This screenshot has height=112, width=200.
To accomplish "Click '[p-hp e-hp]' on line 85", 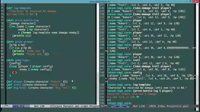I will click(17, 45).
